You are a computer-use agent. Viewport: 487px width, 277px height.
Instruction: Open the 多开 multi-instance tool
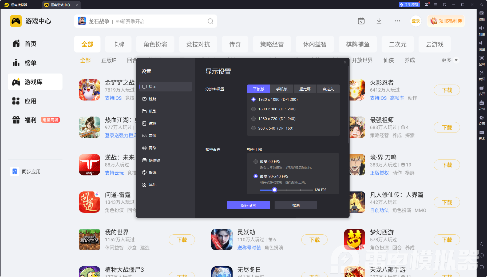click(x=482, y=90)
